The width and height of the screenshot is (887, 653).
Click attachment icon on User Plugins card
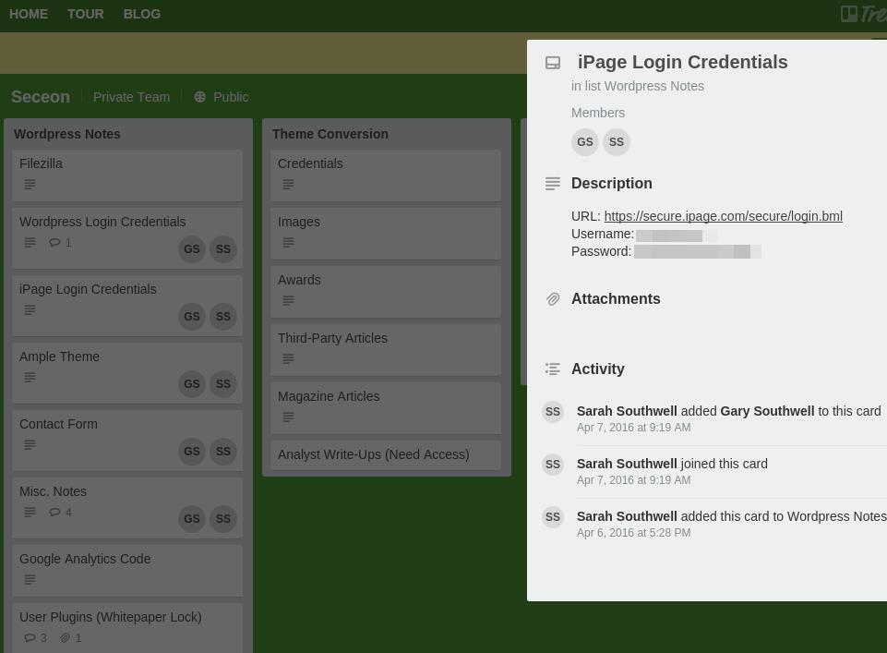(x=66, y=638)
